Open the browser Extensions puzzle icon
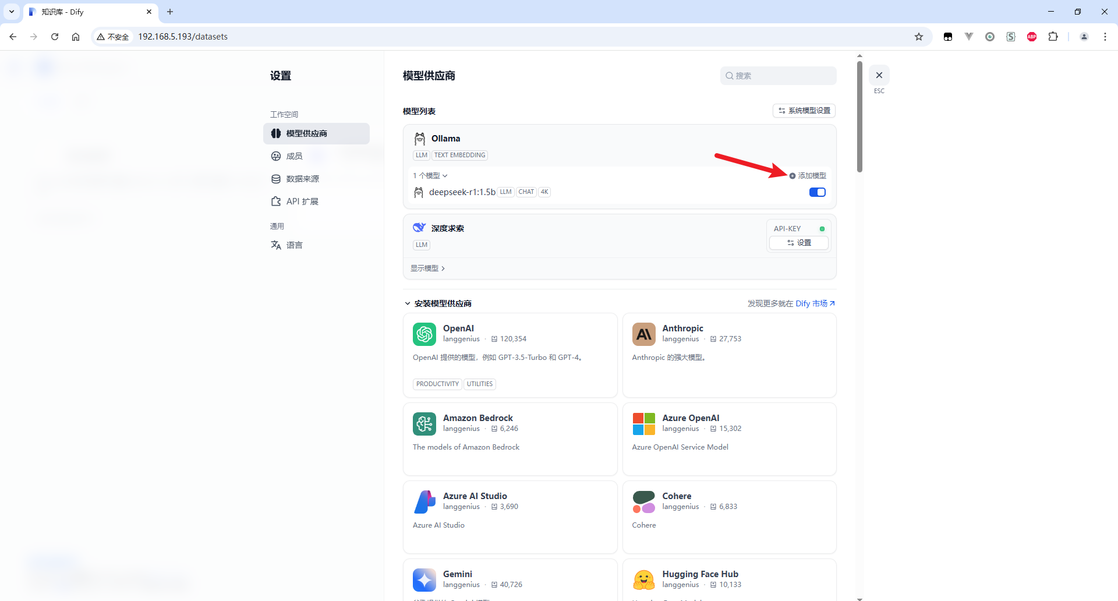 click(x=1053, y=37)
